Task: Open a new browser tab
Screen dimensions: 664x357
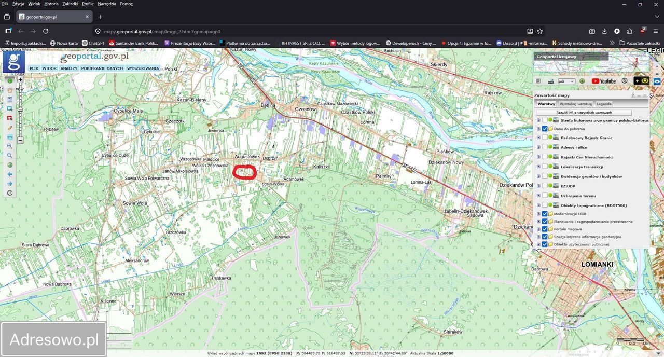Action: click(100, 17)
